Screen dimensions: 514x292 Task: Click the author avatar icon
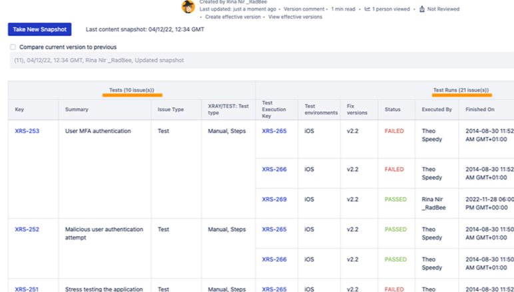coord(188,7)
